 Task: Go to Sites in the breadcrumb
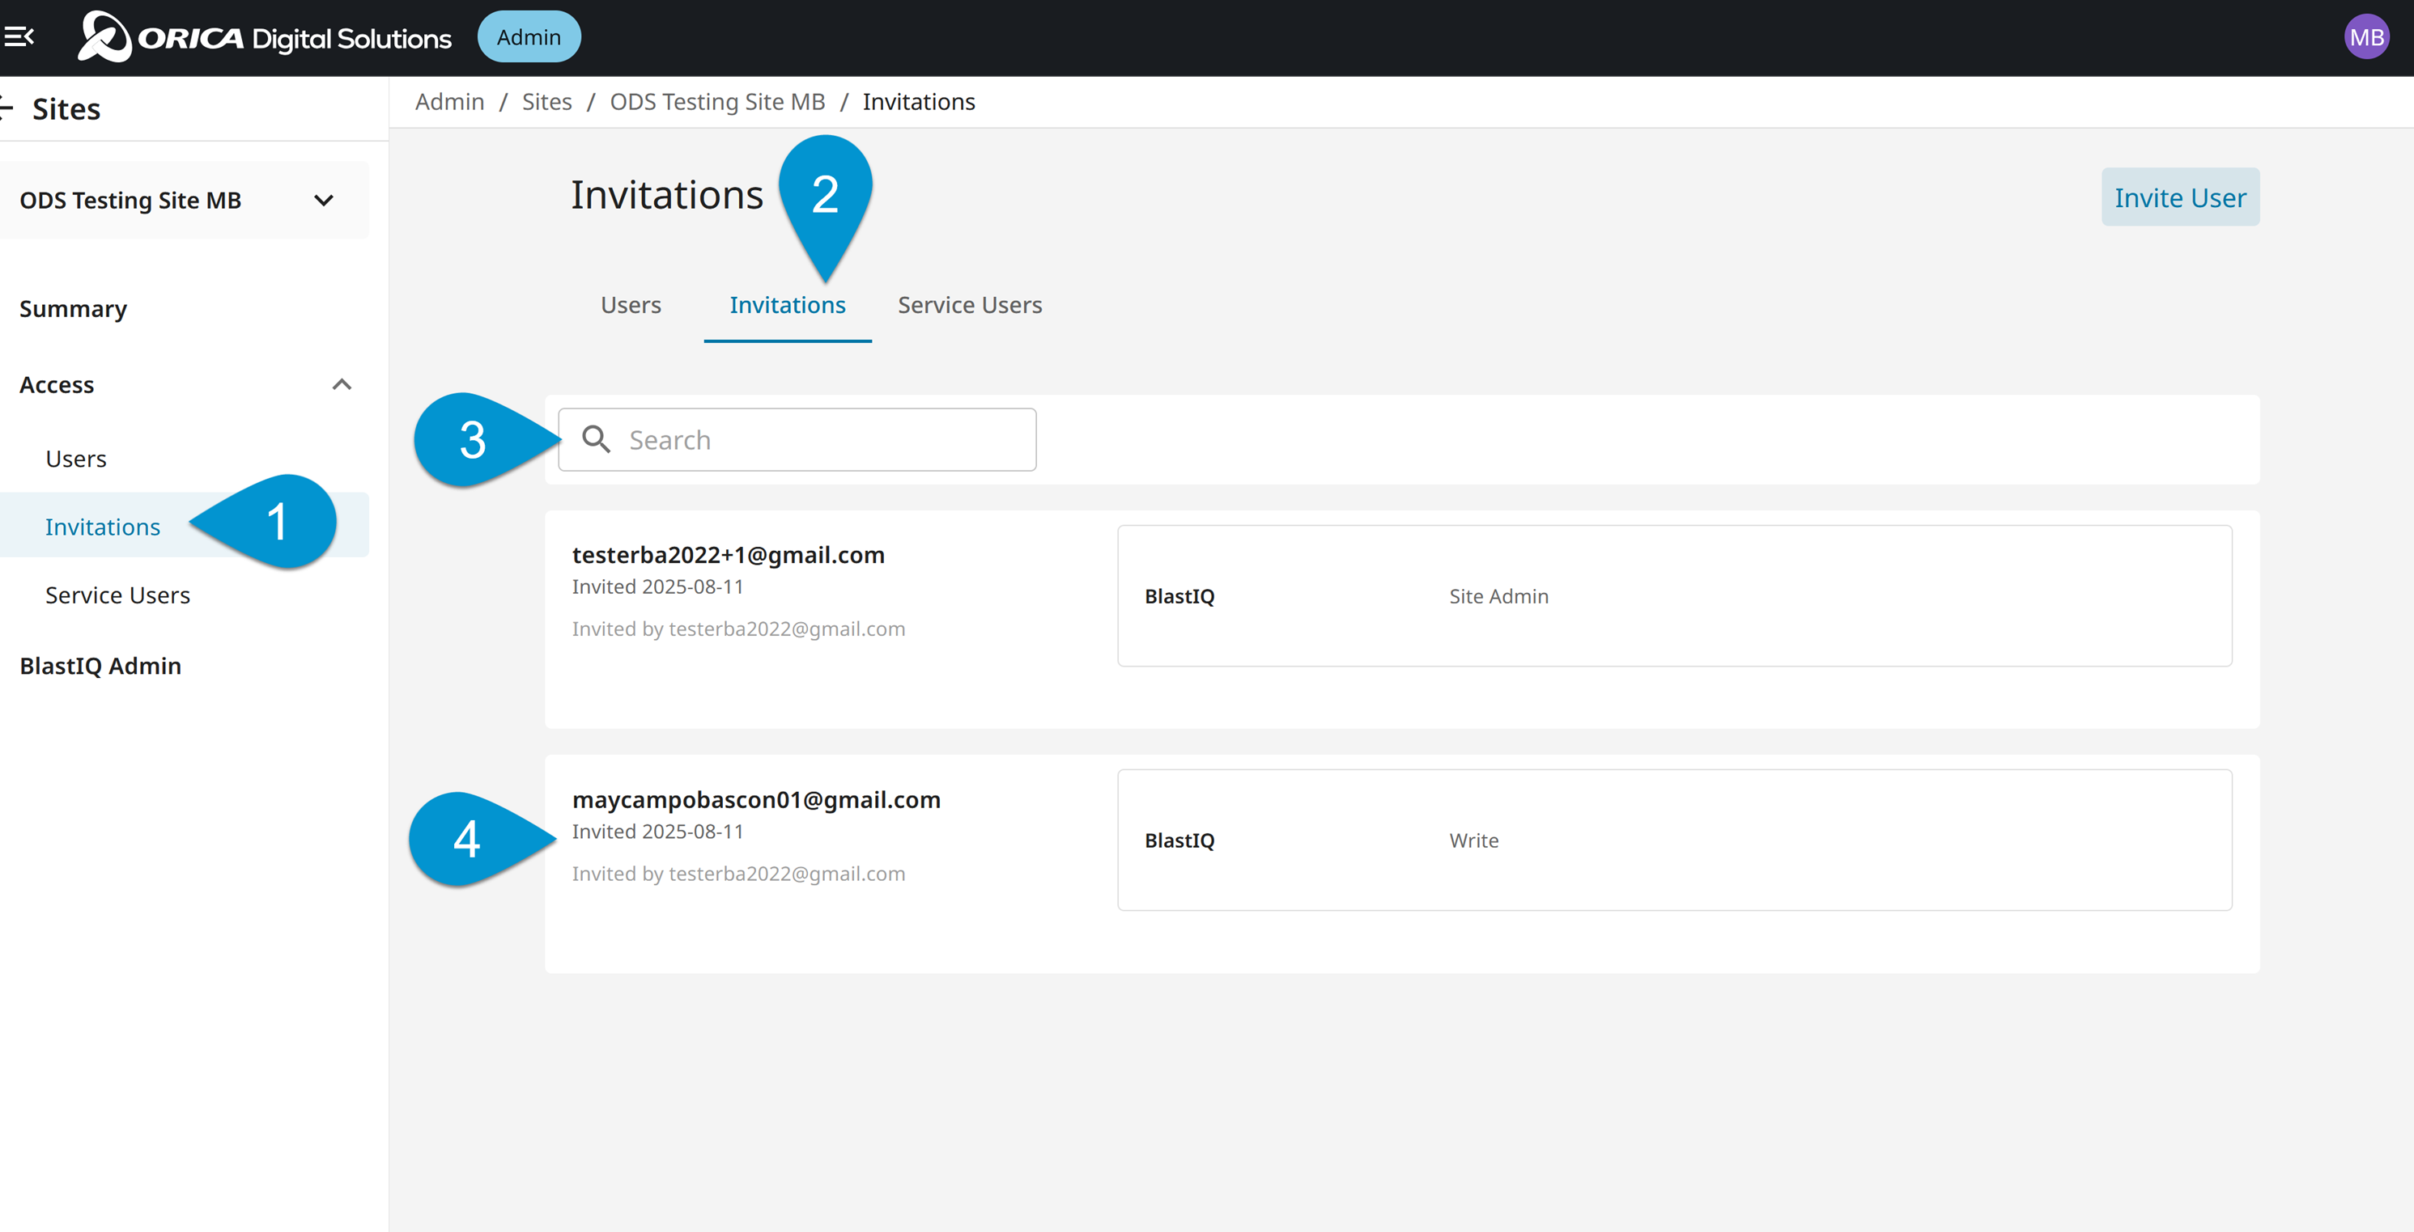pyautogui.click(x=547, y=102)
